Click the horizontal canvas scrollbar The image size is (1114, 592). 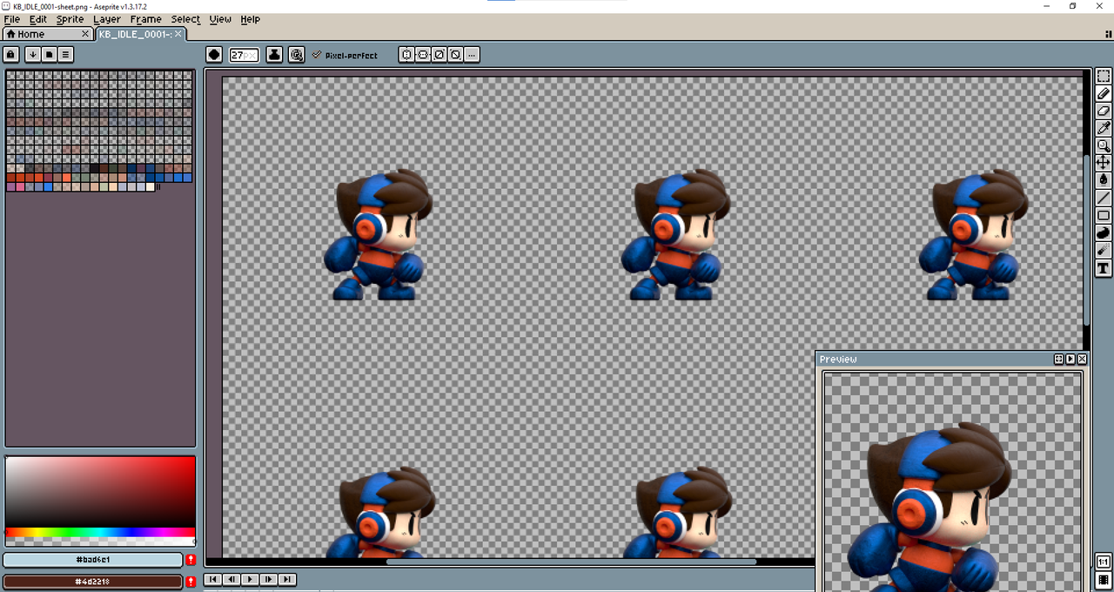(571, 562)
